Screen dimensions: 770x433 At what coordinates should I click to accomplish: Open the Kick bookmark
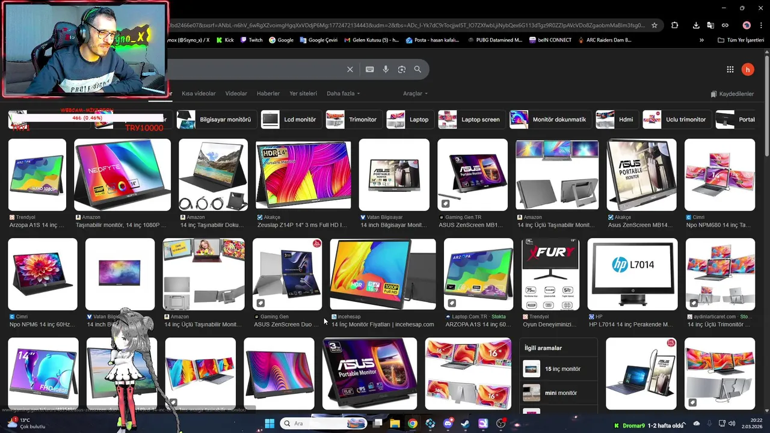pyautogui.click(x=224, y=40)
